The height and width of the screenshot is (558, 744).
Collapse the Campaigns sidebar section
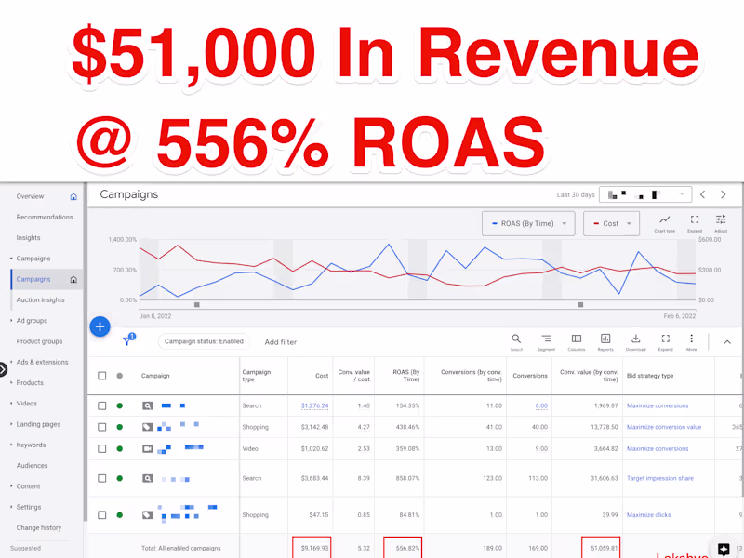(11, 259)
